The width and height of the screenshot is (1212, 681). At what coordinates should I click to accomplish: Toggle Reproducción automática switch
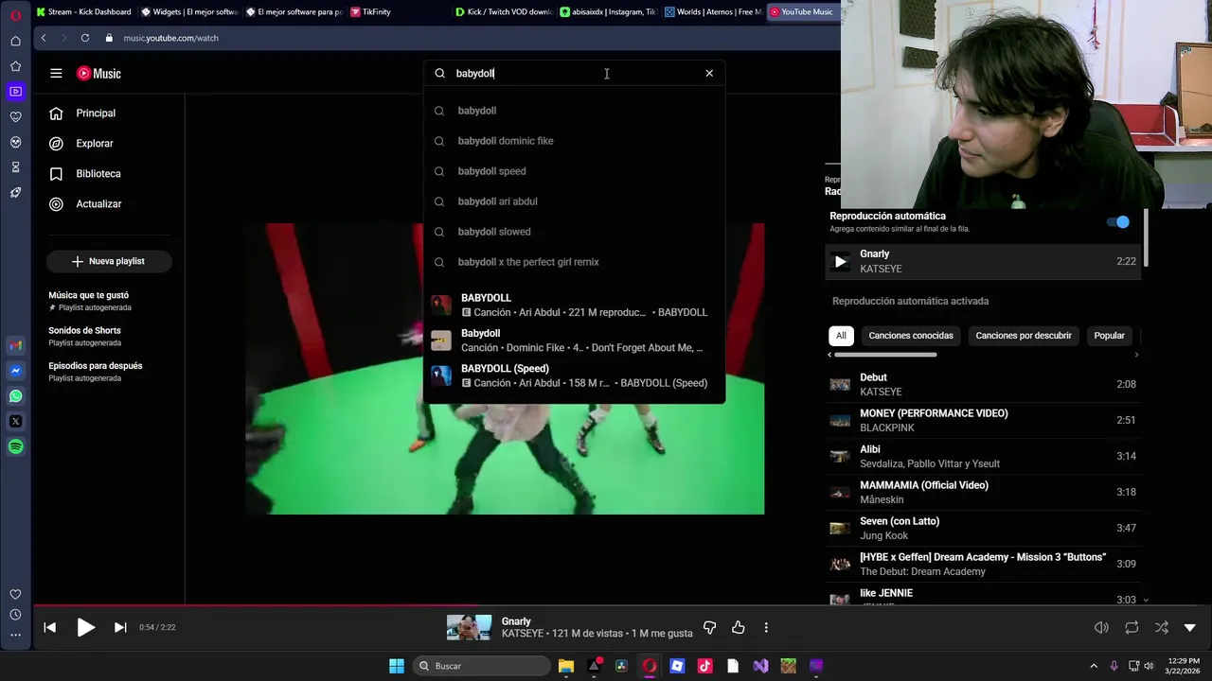click(x=1118, y=222)
